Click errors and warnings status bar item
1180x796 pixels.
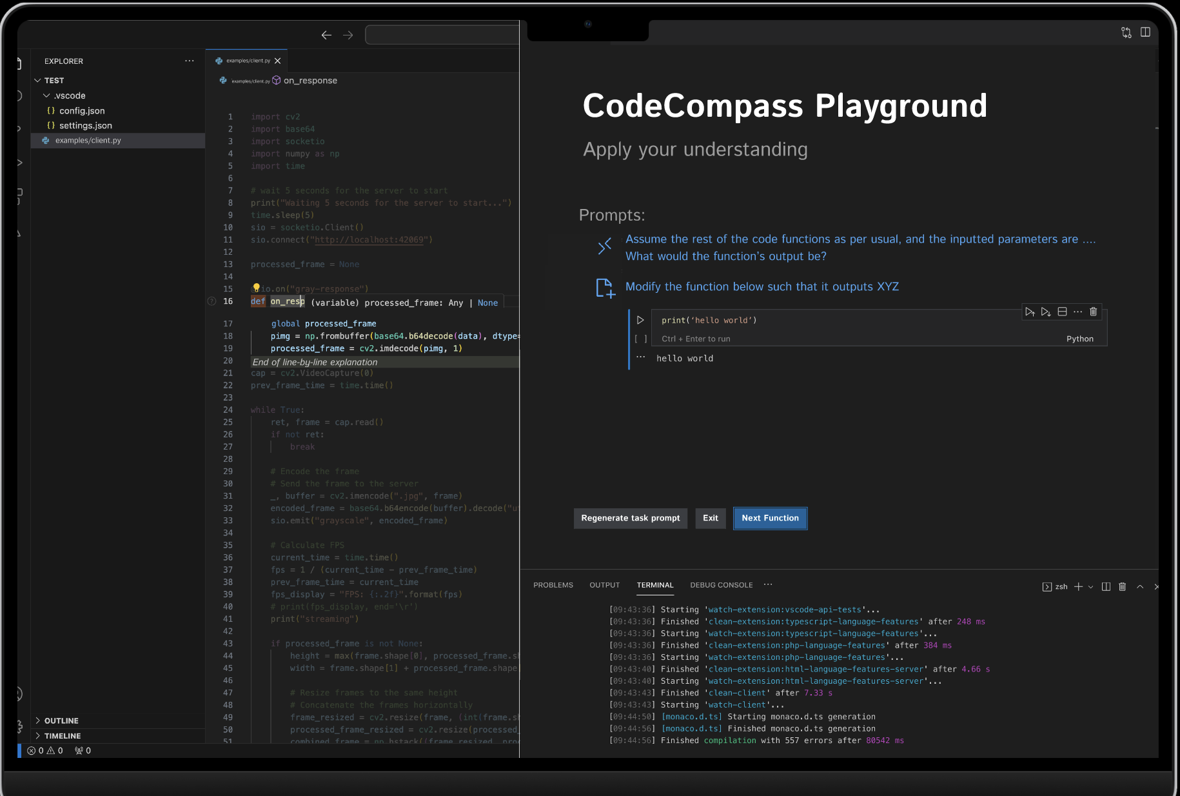click(45, 750)
